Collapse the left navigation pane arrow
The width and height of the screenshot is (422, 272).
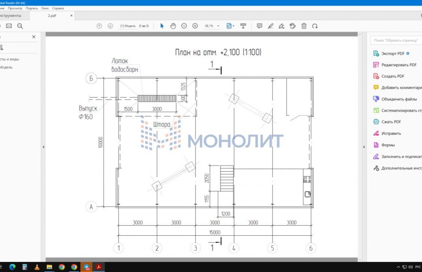pyautogui.click(x=44, y=147)
